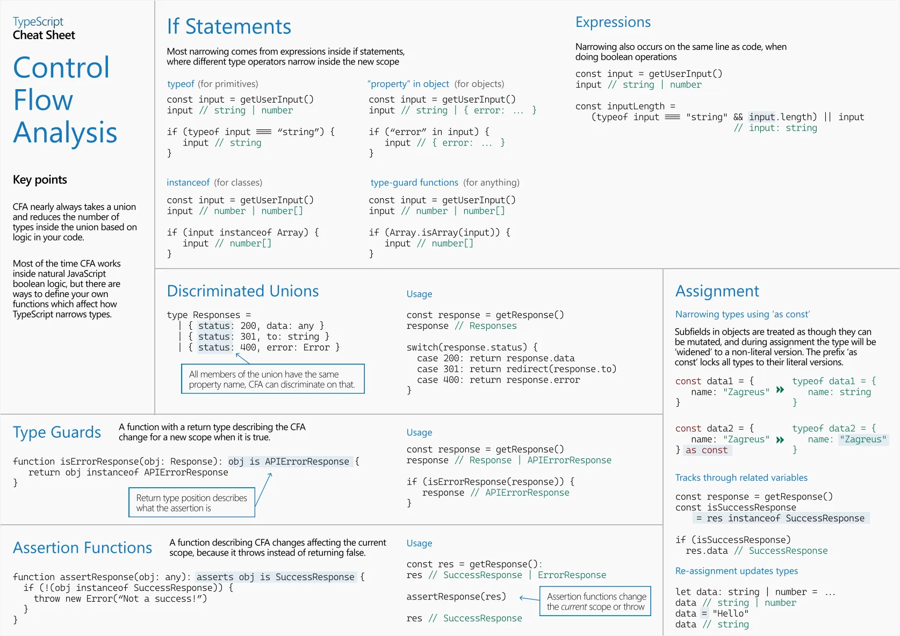Click the 'switch(response.status) {' line
Screen dimensions: 900x636
pos(472,347)
